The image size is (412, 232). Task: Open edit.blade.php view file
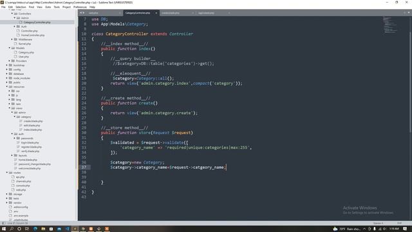(32, 126)
